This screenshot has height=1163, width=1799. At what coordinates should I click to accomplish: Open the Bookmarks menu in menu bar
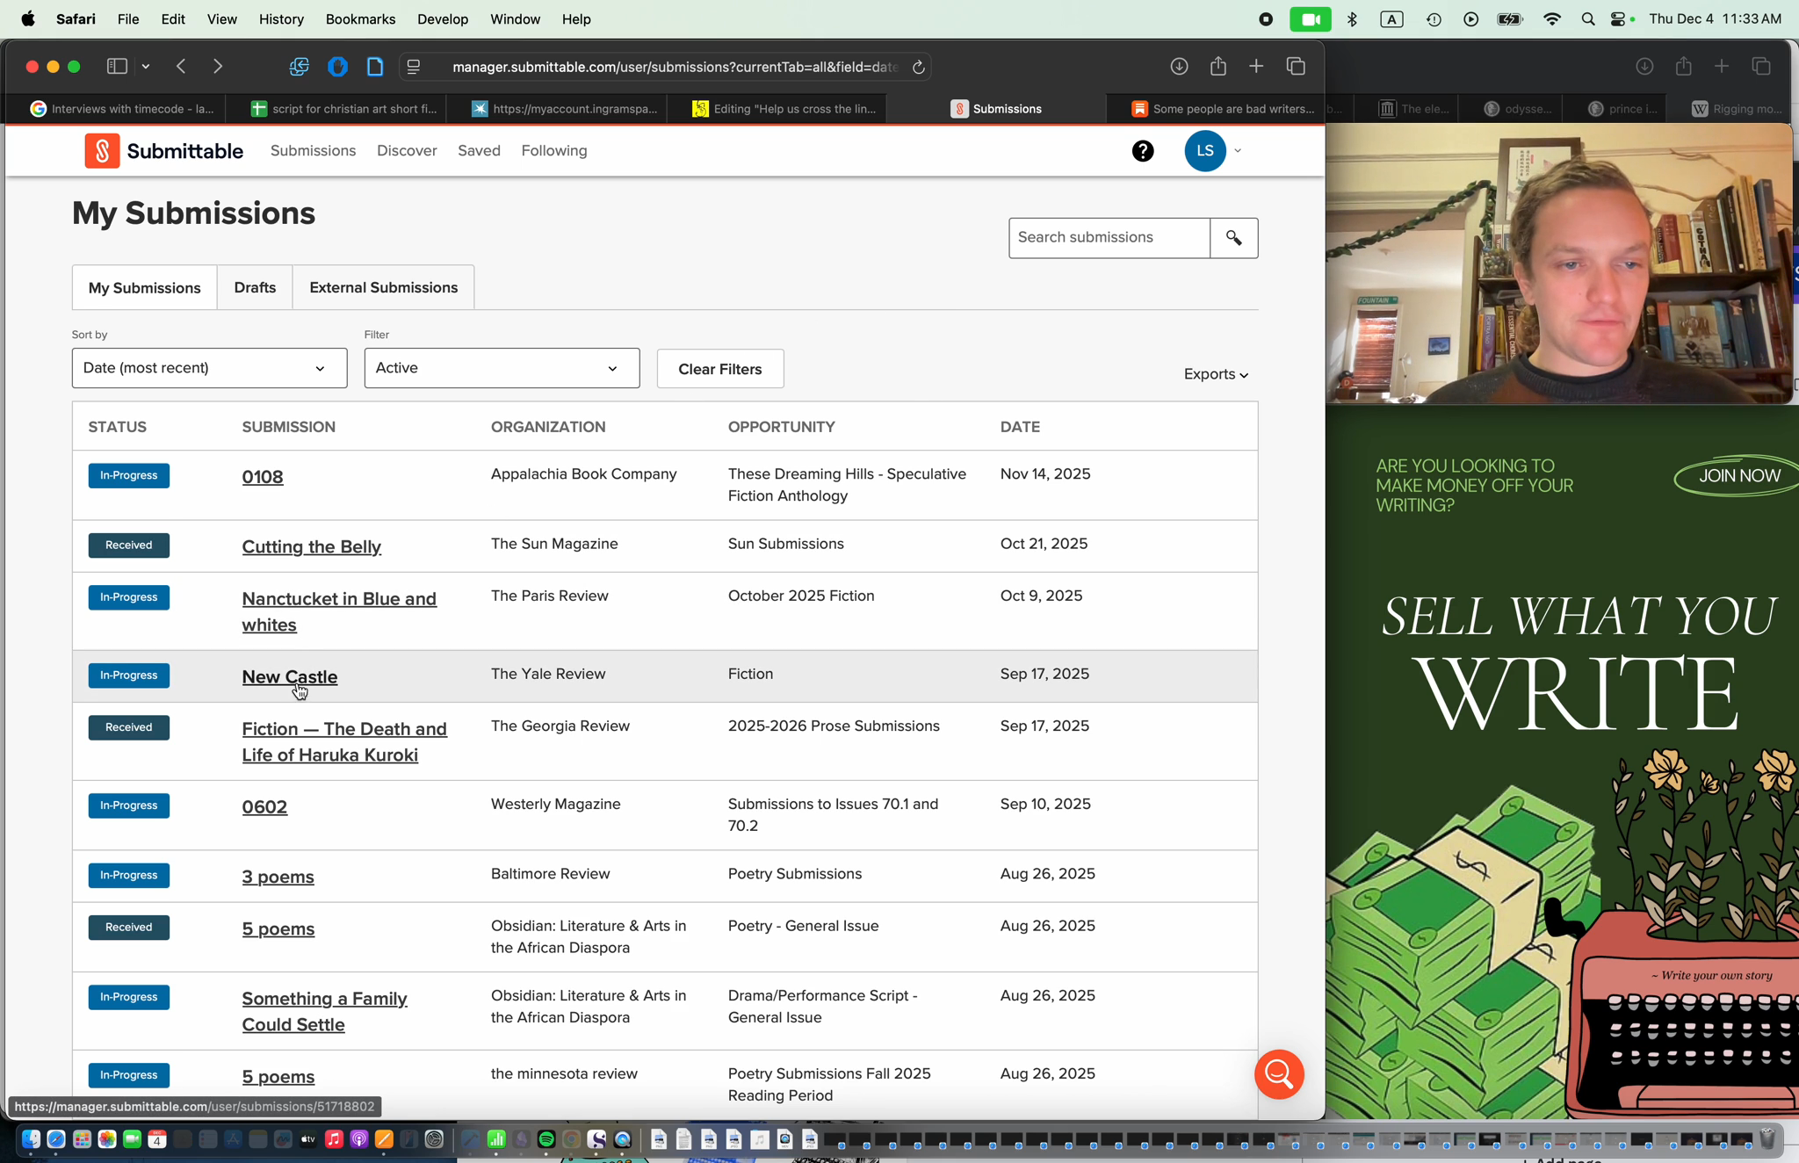point(360,18)
